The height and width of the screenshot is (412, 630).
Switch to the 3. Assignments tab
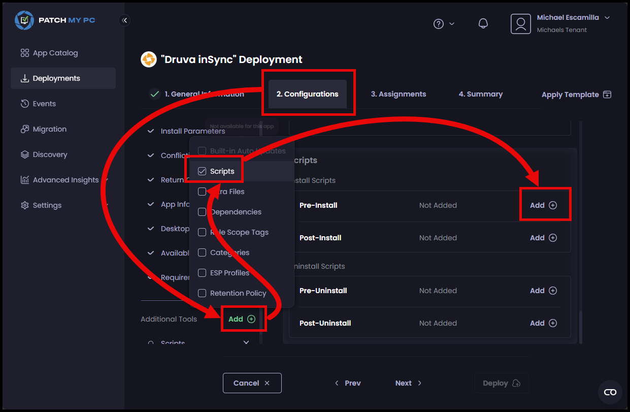click(x=399, y=94)
